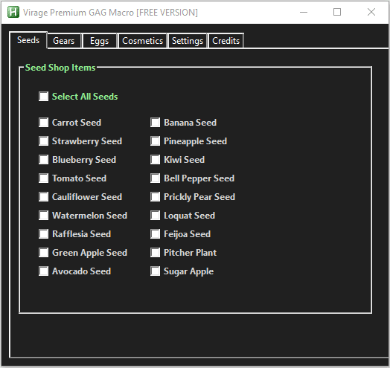Enable the Avocado Seed checkbox
This screenshot has width=390, height=368.
(43, 271)
